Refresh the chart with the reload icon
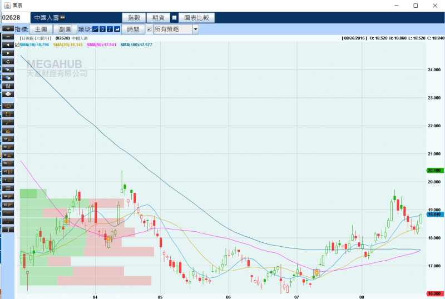 point(8,61)
